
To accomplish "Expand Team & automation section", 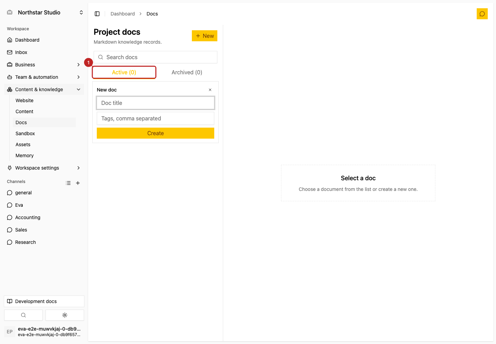I will 44,77.
